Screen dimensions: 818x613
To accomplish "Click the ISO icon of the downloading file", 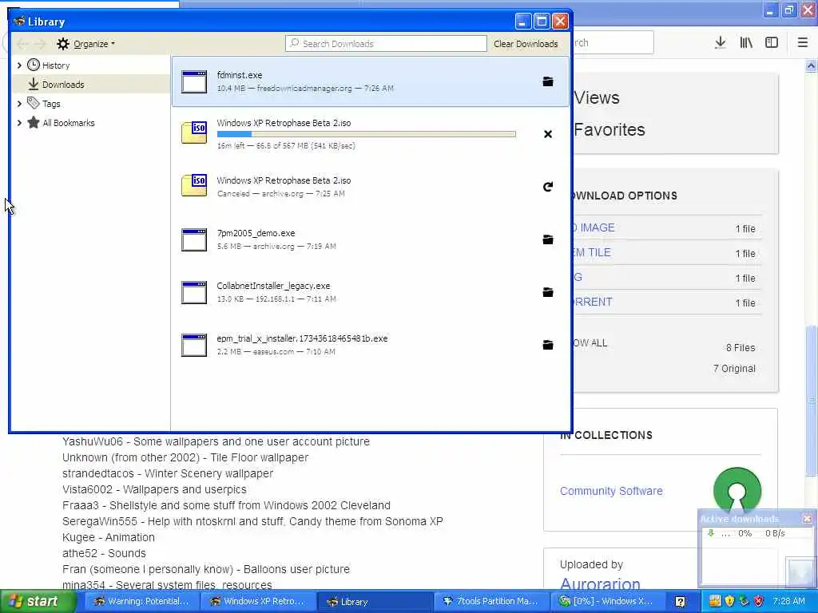I will tap(194, 133).
